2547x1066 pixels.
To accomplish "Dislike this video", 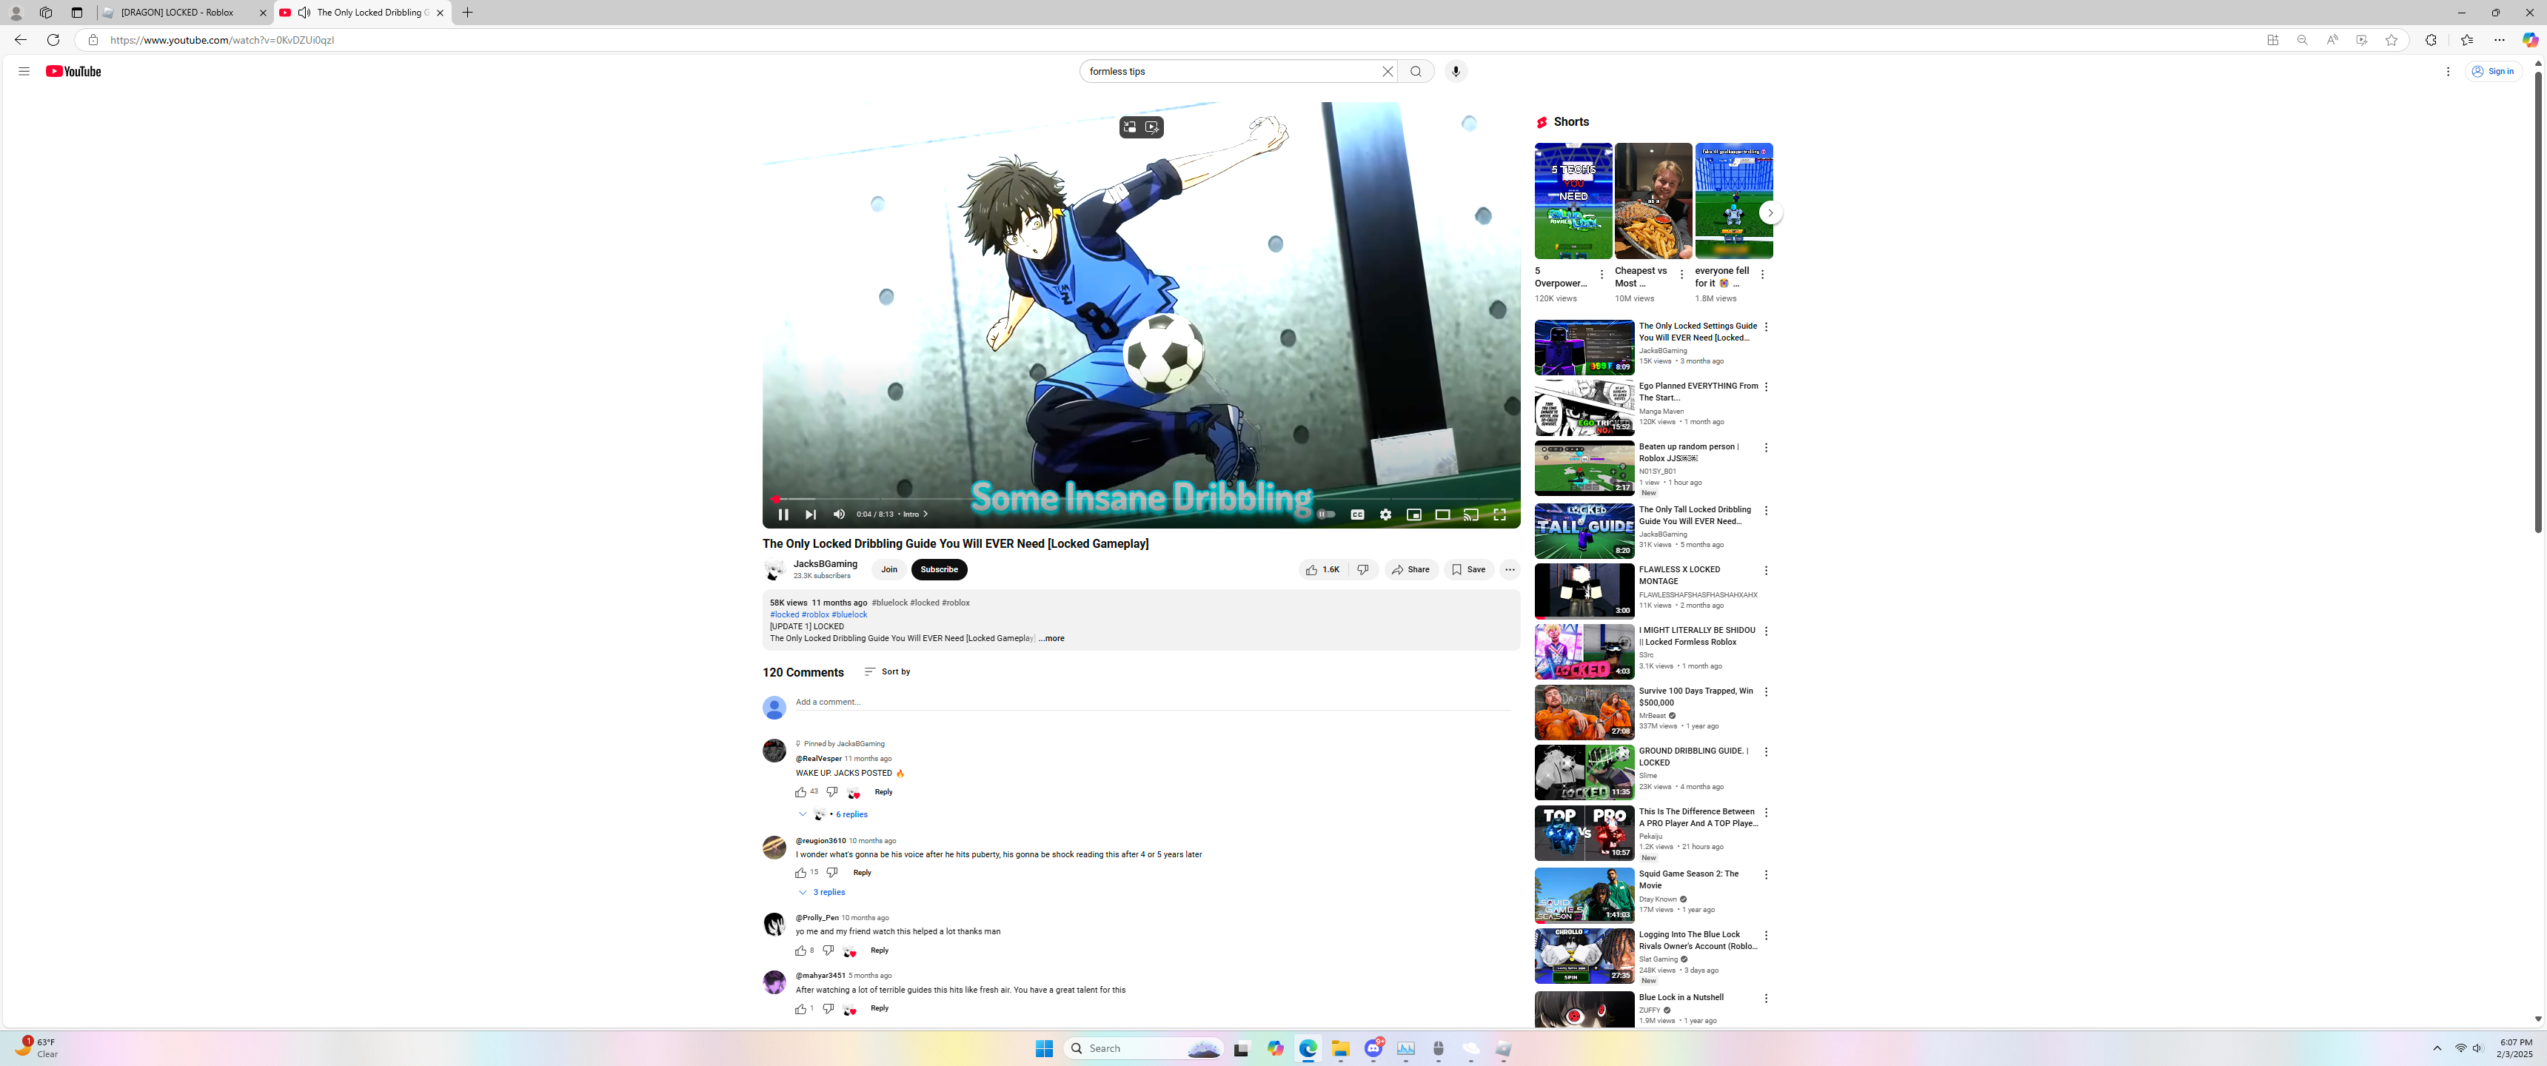I will (1364, 569).
